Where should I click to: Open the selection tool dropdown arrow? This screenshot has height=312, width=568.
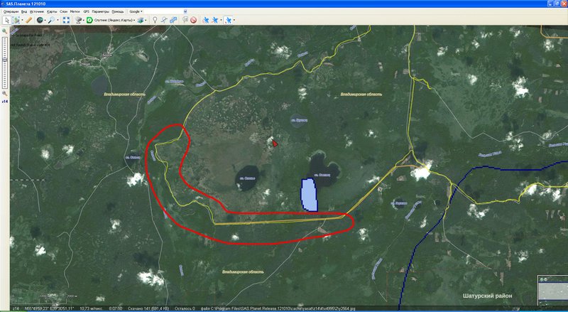point(21,20)
